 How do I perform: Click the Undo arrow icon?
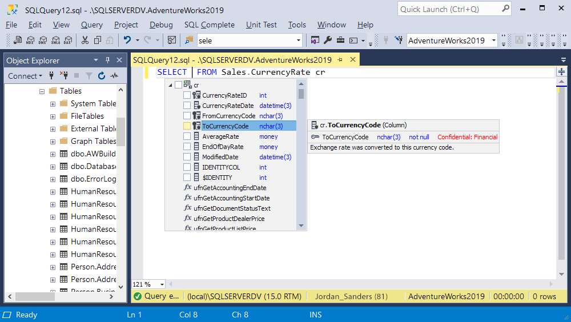click(127, 40)
